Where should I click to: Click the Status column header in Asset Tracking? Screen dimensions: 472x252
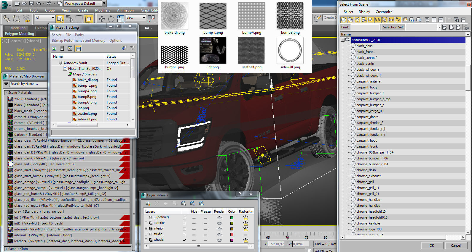tap(117, 56)
